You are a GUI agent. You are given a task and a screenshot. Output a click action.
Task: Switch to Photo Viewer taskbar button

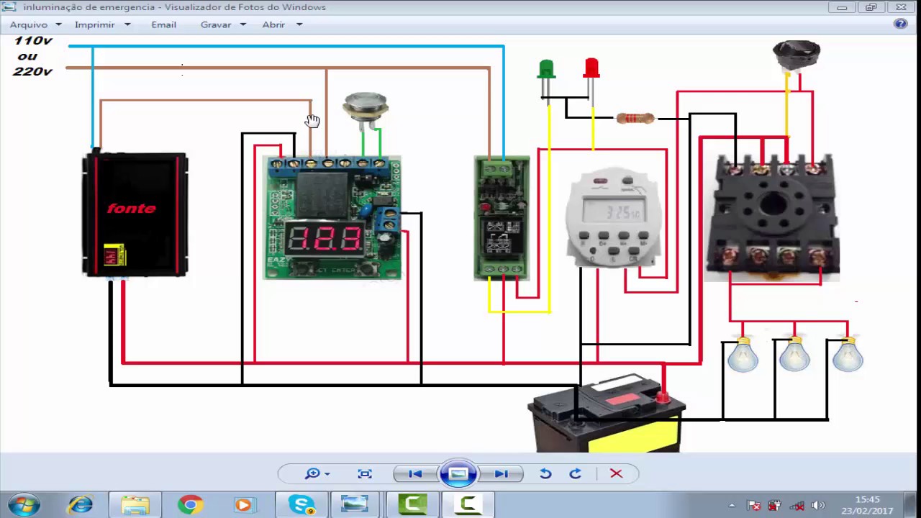(x=355, y=505)
